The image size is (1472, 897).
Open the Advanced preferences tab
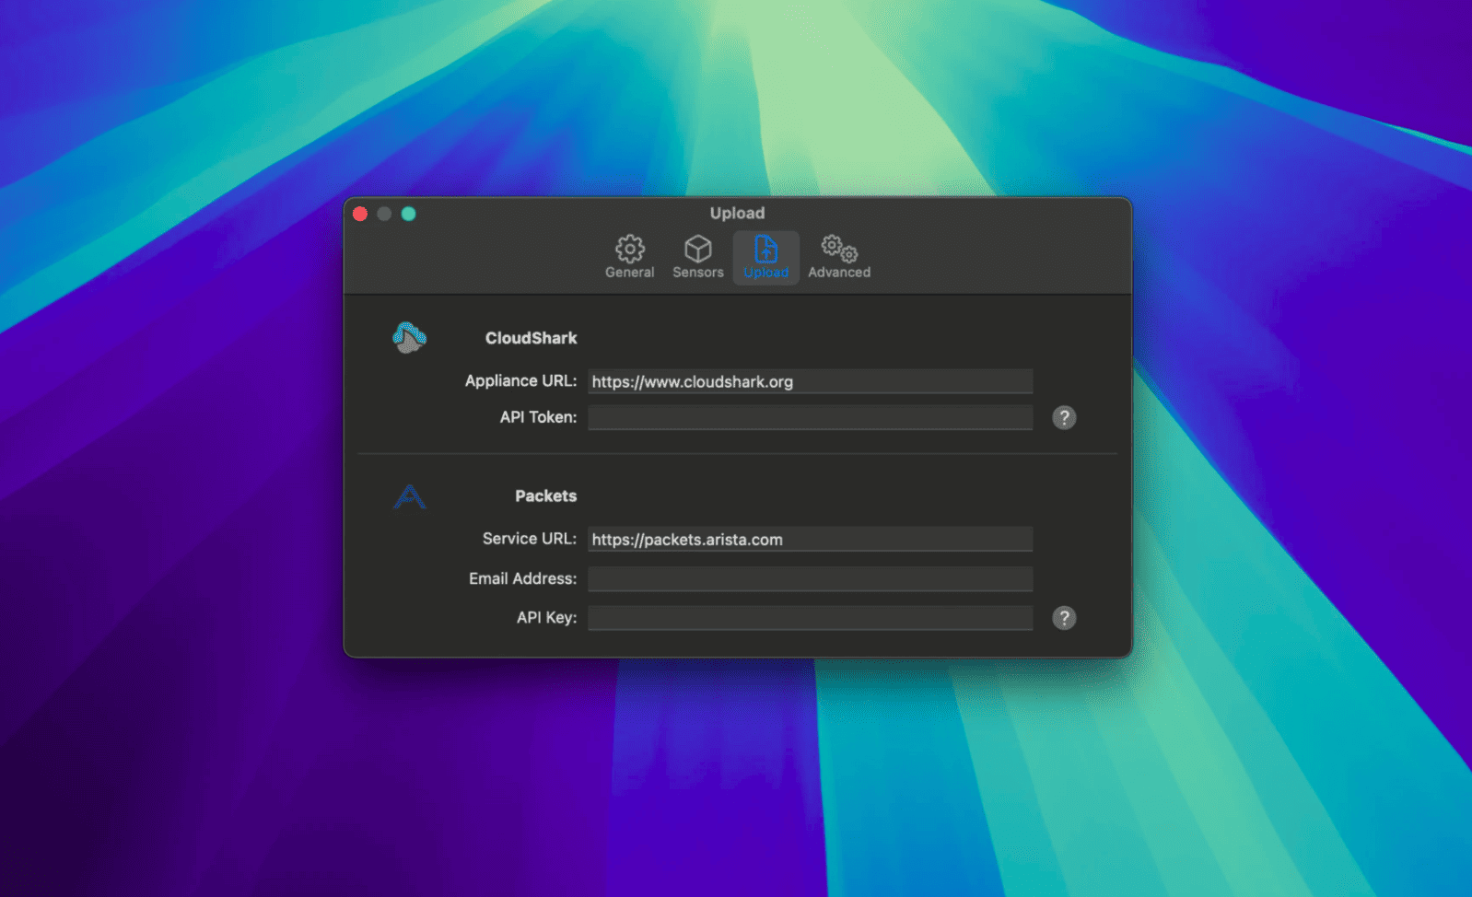839,257
